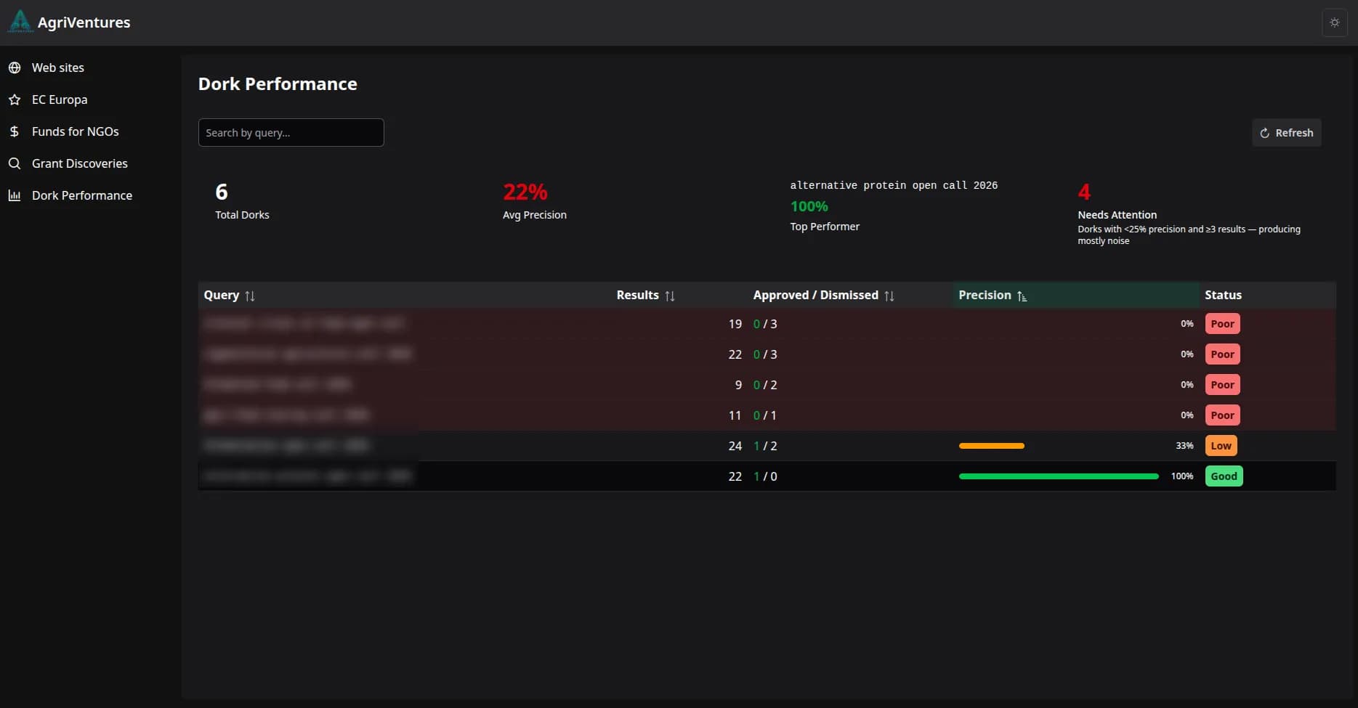1358x708 pixels.
Task: Click the dollar icon beside Funds for NGOs
Action: [15, 131]
